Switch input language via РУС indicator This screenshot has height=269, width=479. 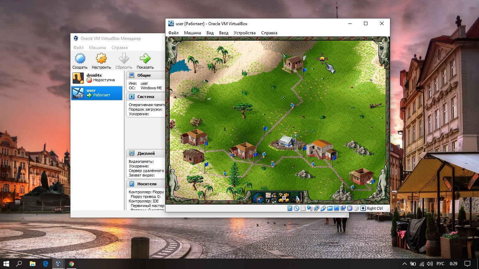[440, 263]
